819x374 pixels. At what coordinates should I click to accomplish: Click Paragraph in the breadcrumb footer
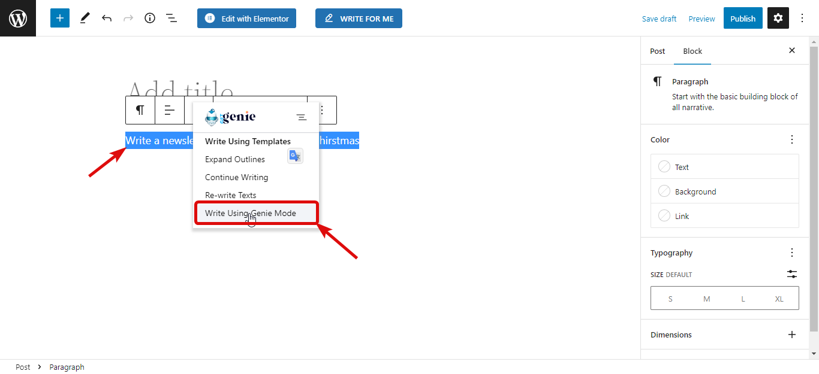[x=67, y=367]
